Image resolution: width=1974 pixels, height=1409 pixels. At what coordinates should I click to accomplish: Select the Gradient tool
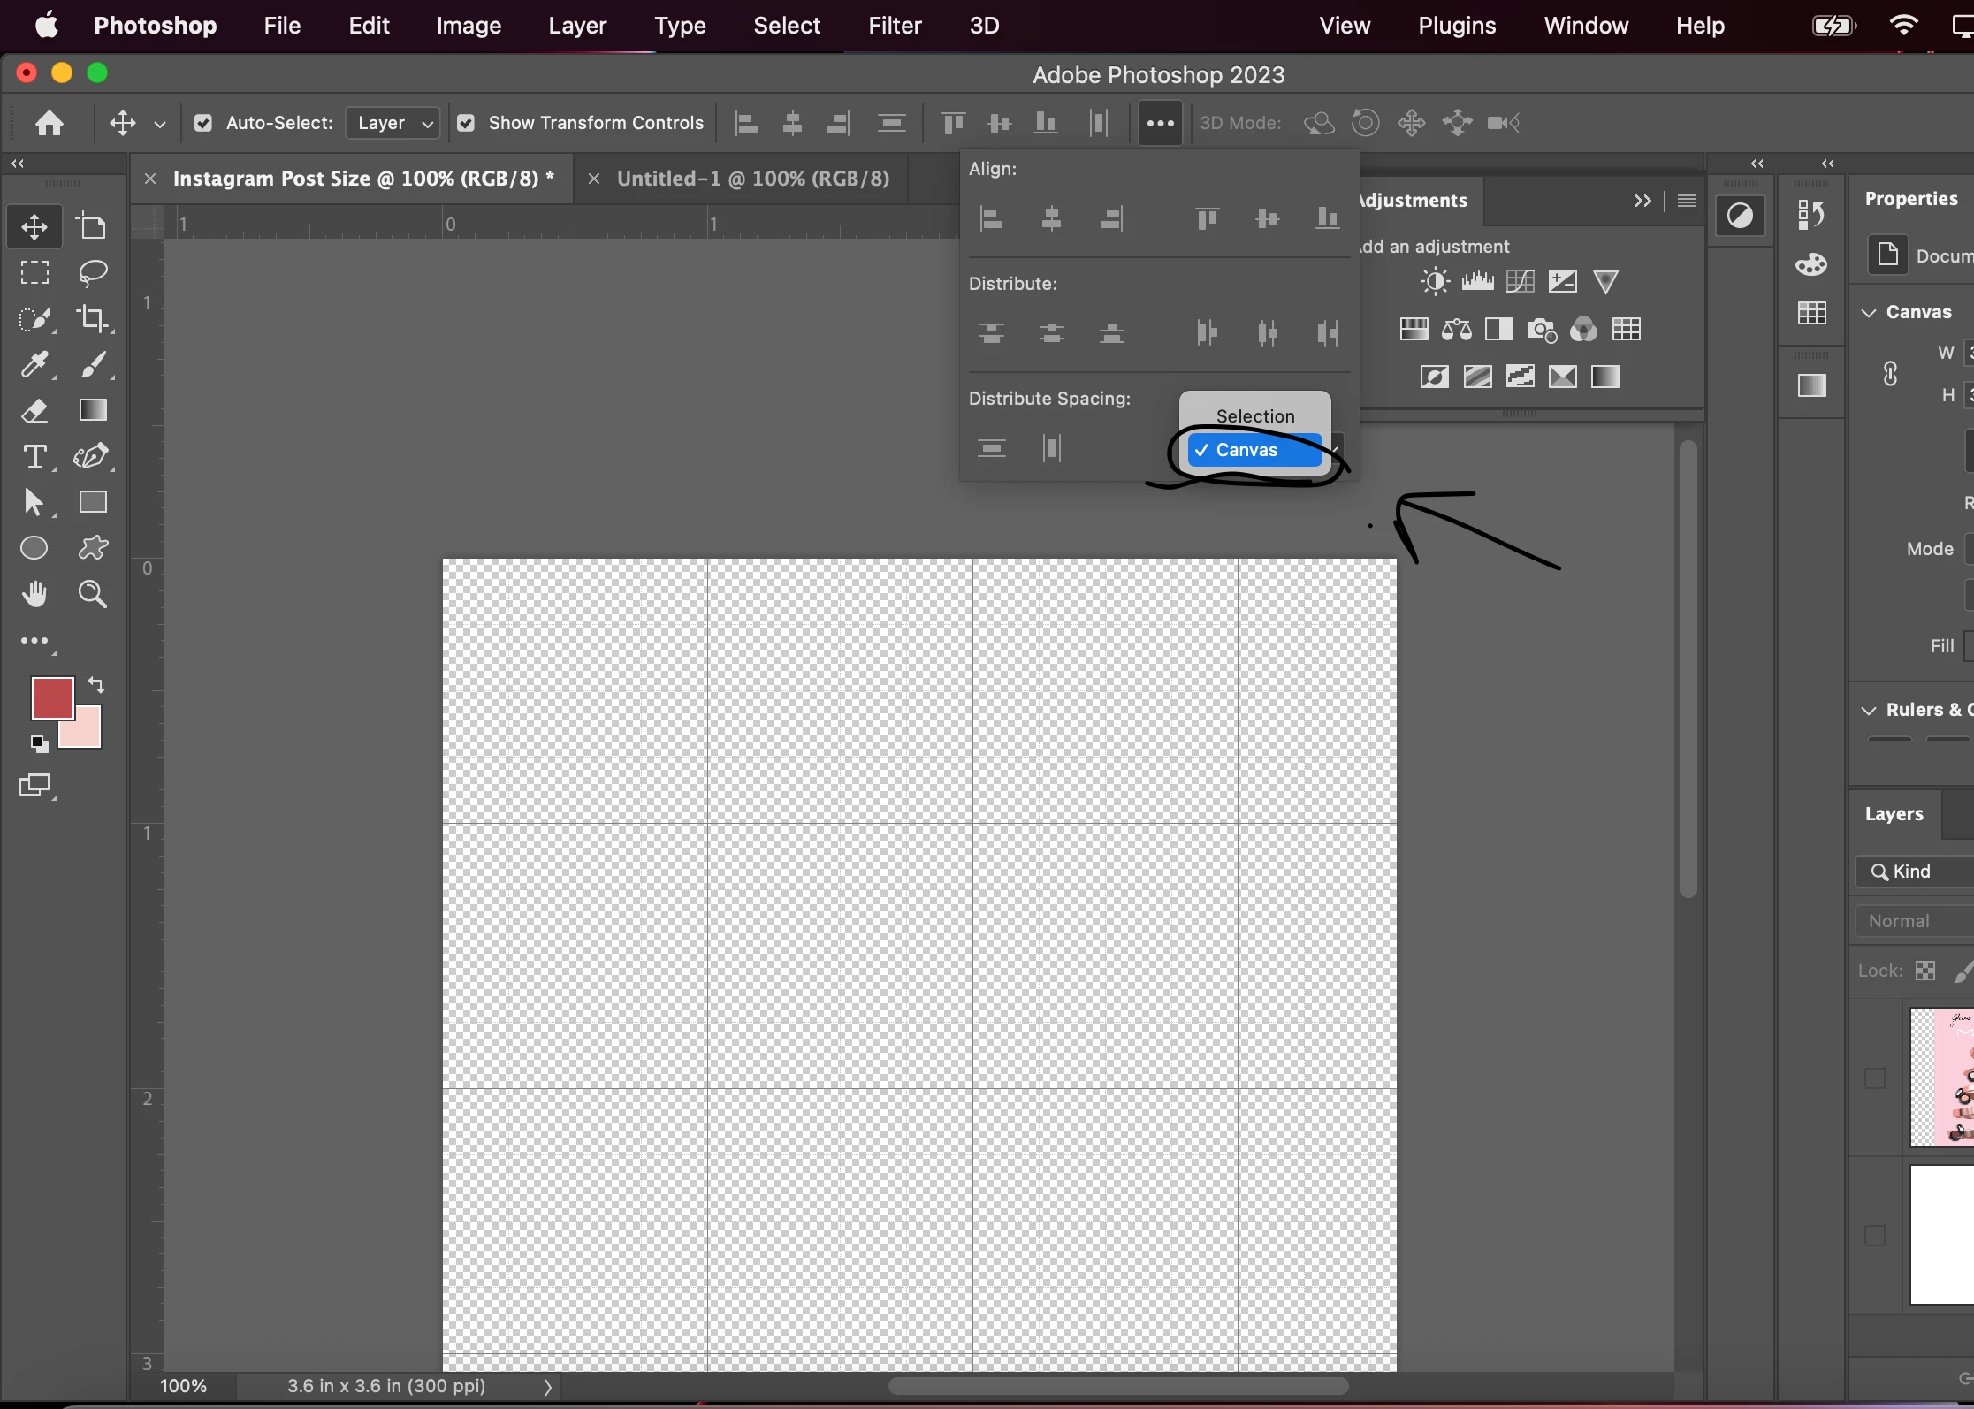93,410
